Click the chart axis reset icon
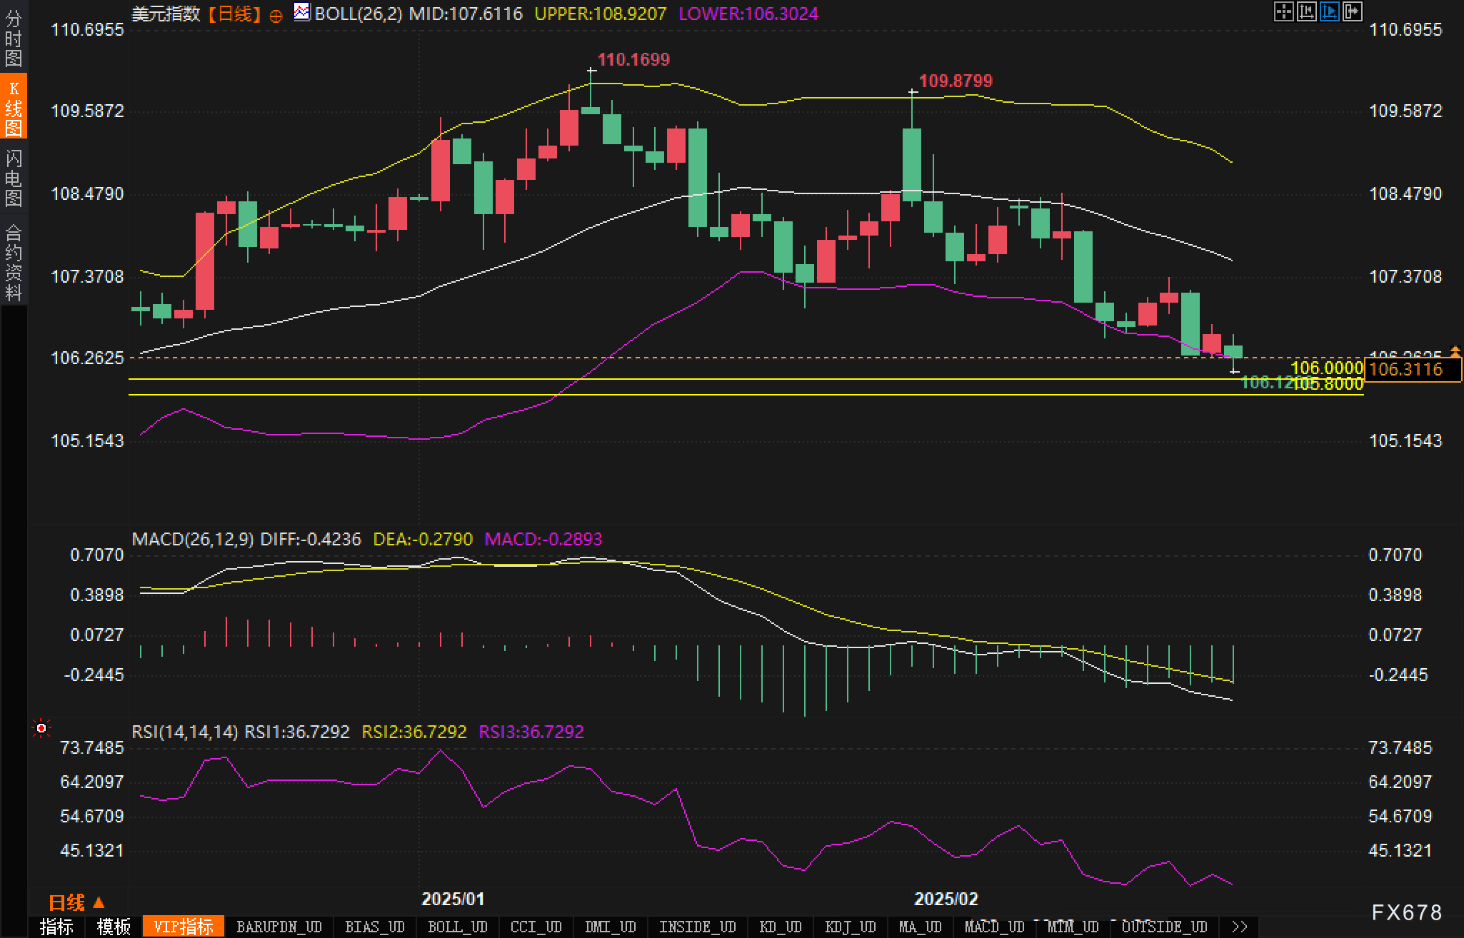1464x938 pixels. [x=1306, y=11]
